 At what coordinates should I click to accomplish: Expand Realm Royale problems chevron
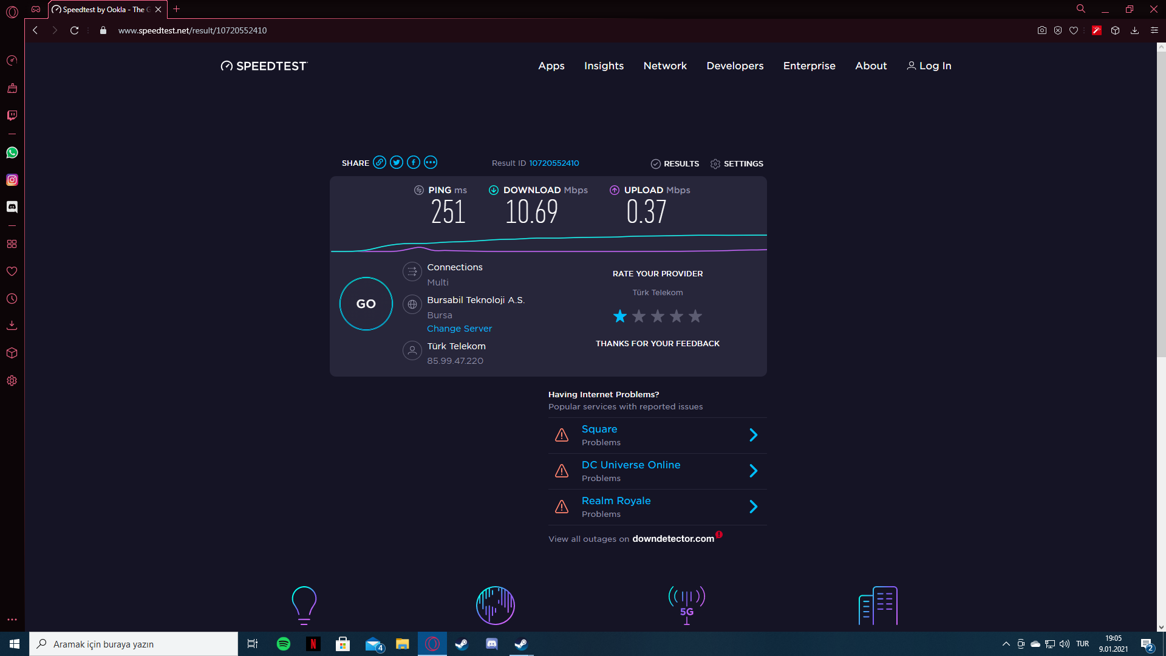click(x=753, y=507)
